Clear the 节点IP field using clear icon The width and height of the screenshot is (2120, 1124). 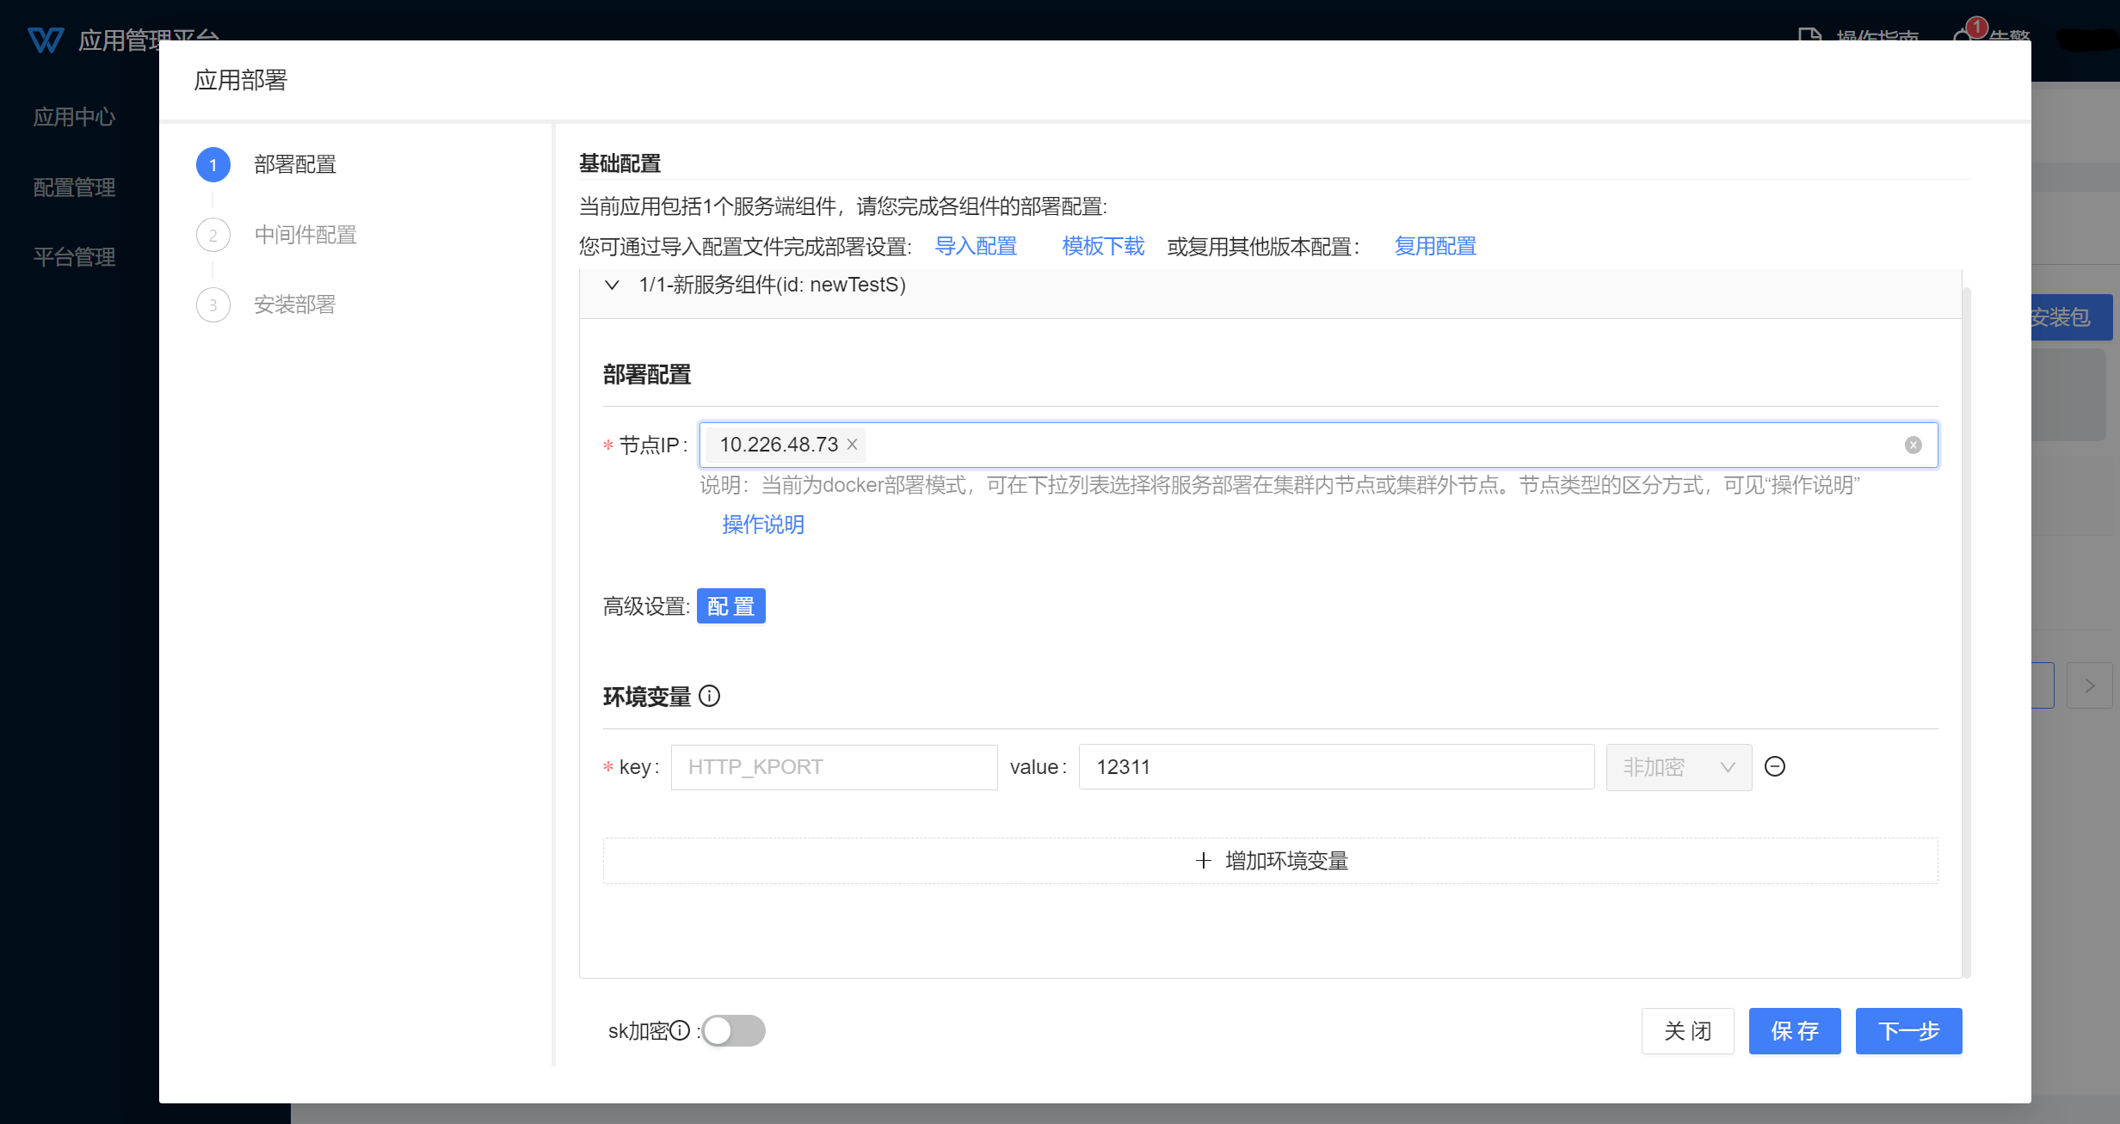click(1913, 445)
